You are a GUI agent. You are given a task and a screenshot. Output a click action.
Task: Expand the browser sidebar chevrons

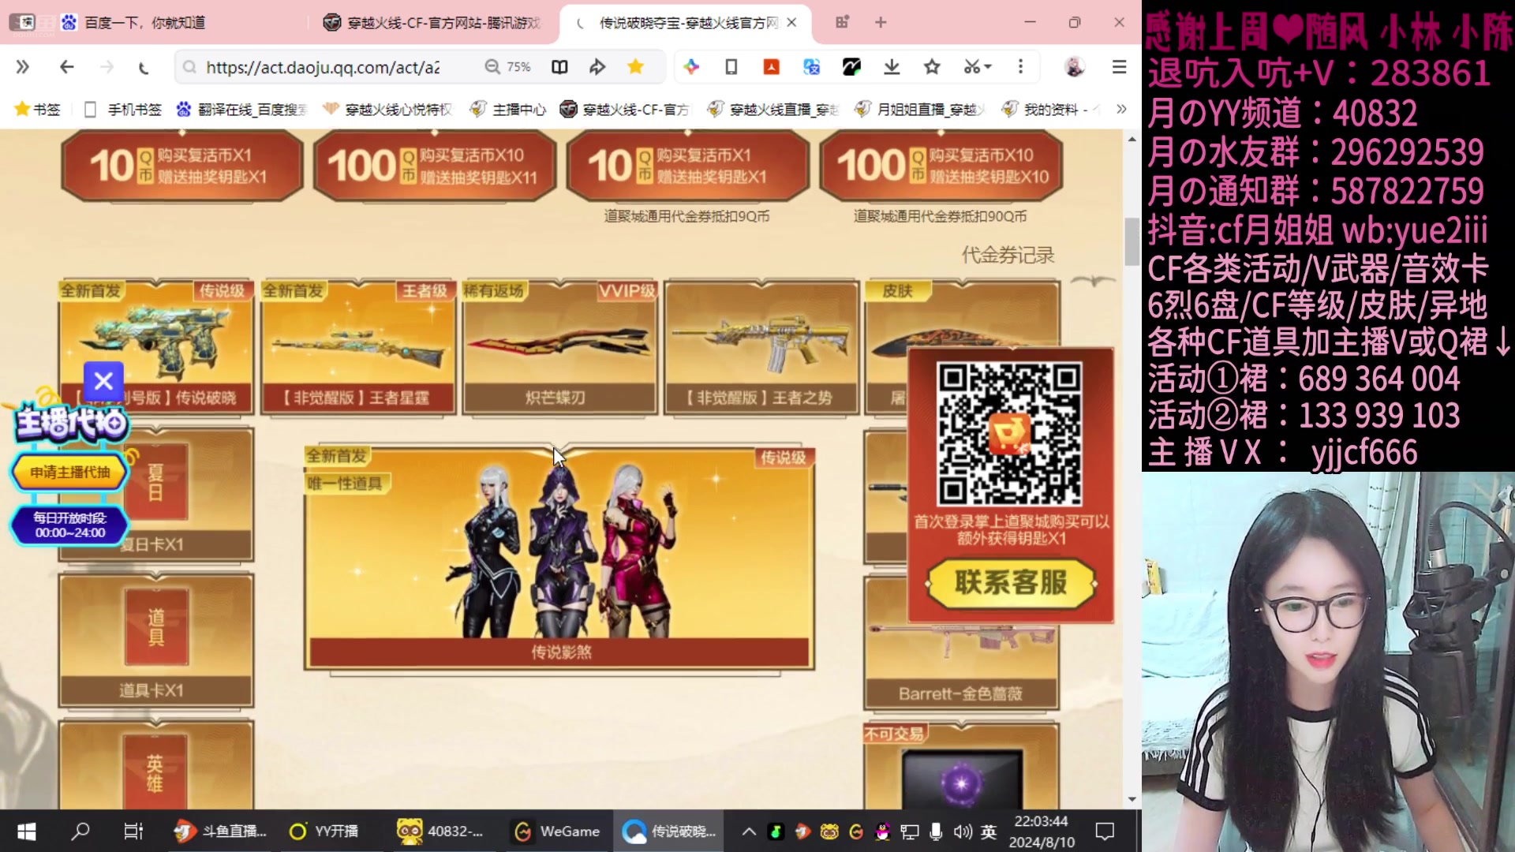click(x=23, y=67)
